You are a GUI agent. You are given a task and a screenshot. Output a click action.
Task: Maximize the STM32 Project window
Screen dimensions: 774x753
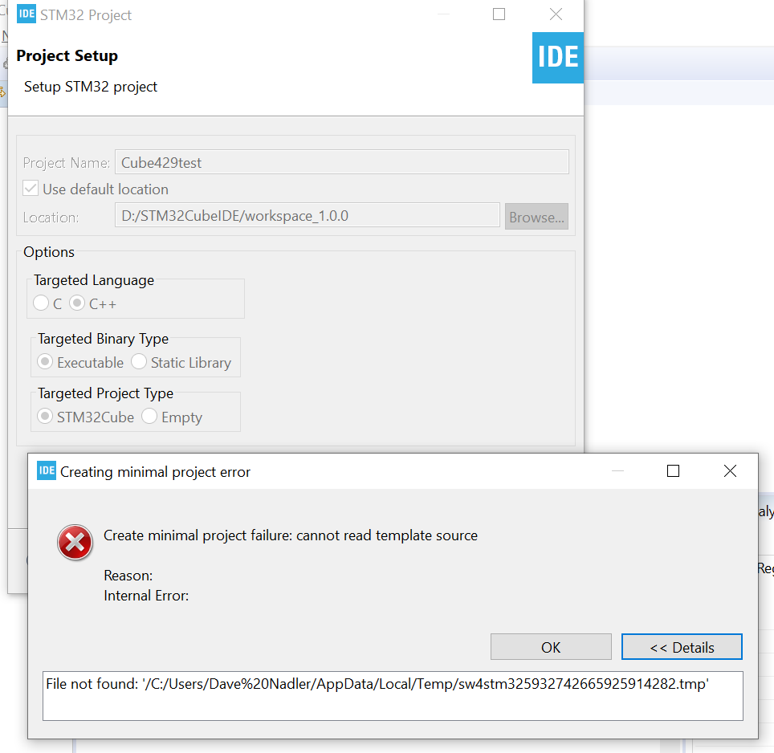(x=499, y=14)
